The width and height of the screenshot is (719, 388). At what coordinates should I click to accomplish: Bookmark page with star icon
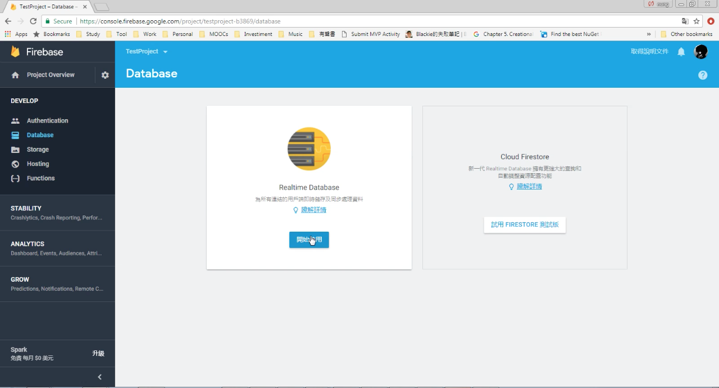pyautogui.click(x=697, y=21)
